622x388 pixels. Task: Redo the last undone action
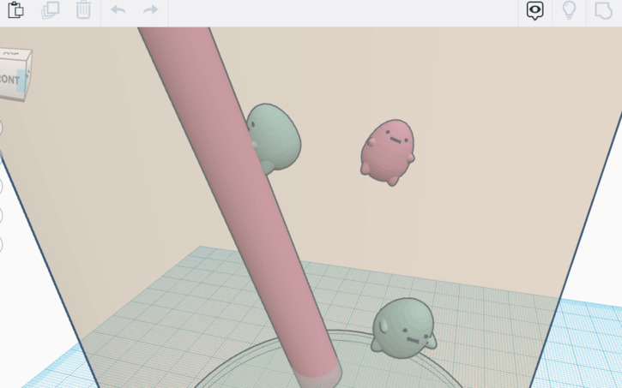click(151, 10)
